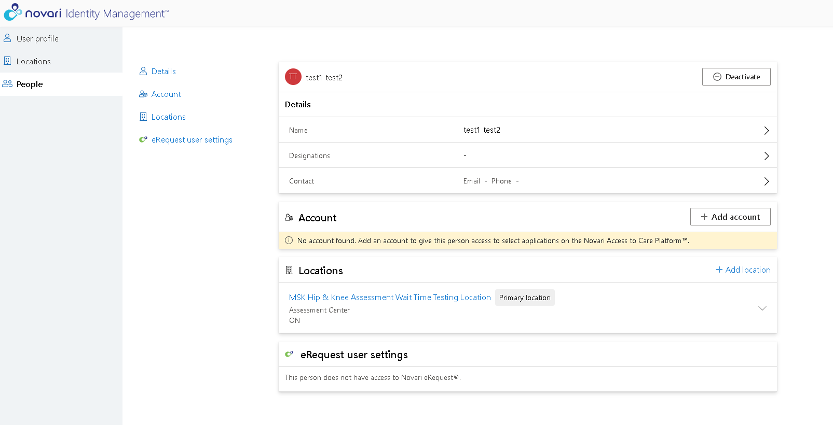833x425 pixels.
Task: Expand the MSK location row chevron
Action: [x=762, y=308]
